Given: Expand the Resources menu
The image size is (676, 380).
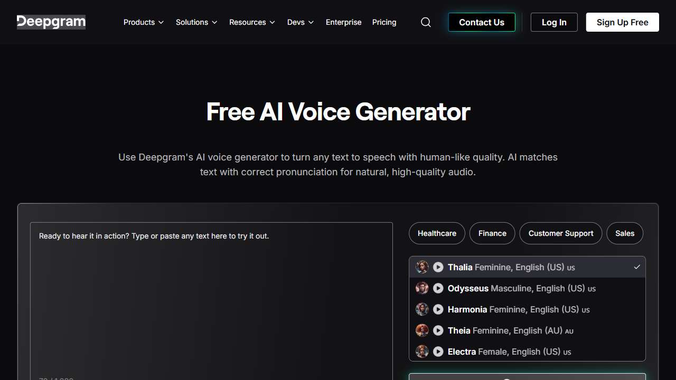Looking at the screenshot, I should (x=252, y=22).
